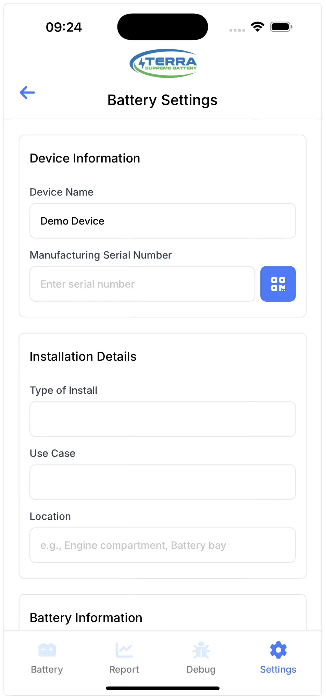326x700 pixels.
Task: Tap the cellular signal dots
Action: [x=237, y=30]
